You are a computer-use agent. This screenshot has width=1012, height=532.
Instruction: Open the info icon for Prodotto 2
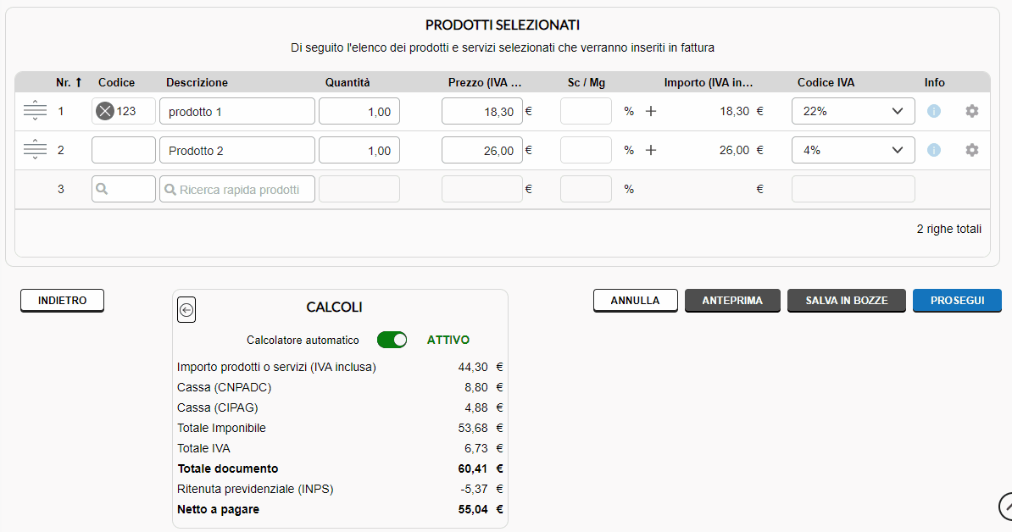[933, 150]
